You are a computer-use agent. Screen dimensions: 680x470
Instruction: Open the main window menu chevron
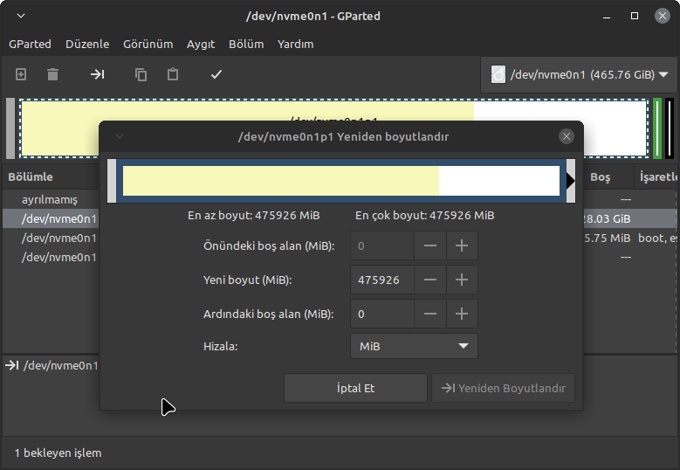[21, 16]
